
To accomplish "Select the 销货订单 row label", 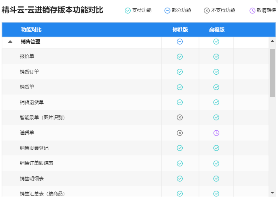I will [29, 72].
